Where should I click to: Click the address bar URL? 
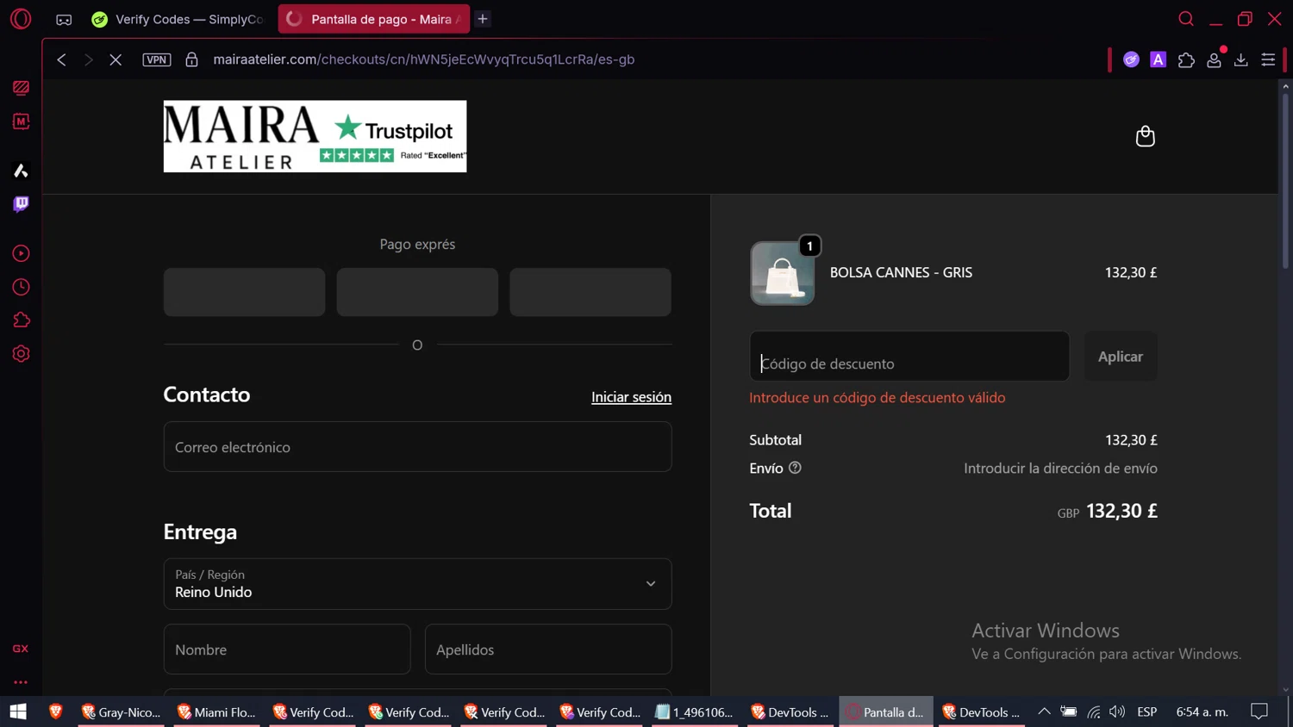coord(423,59)
